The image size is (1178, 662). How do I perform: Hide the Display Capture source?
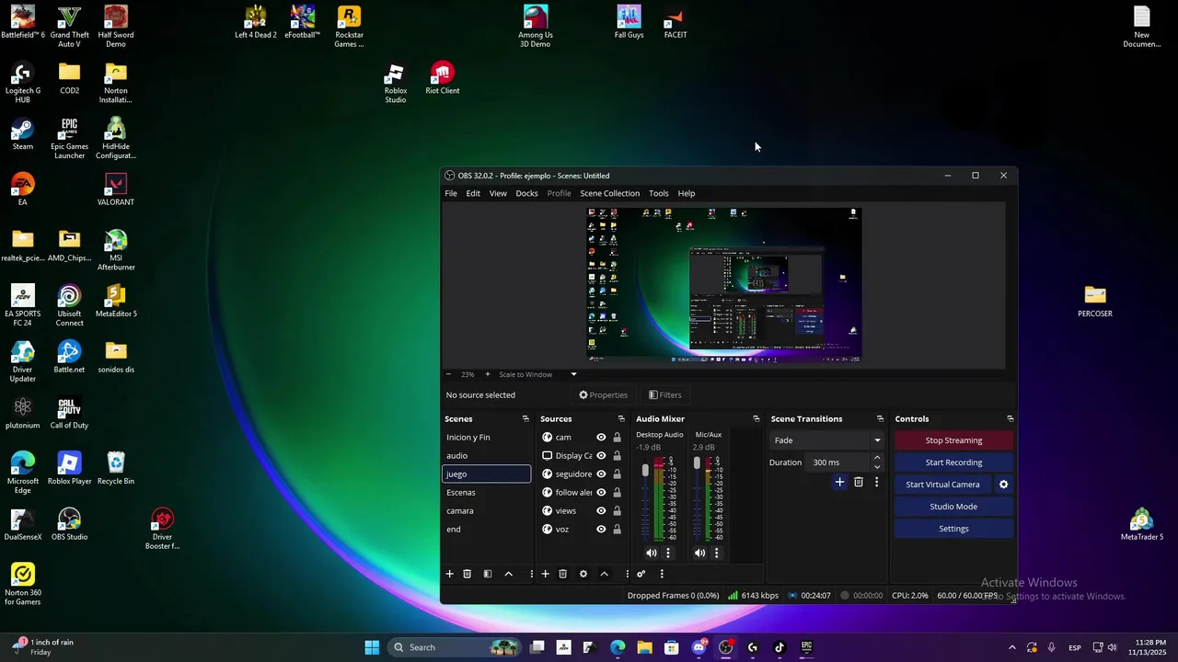[601, 456]
